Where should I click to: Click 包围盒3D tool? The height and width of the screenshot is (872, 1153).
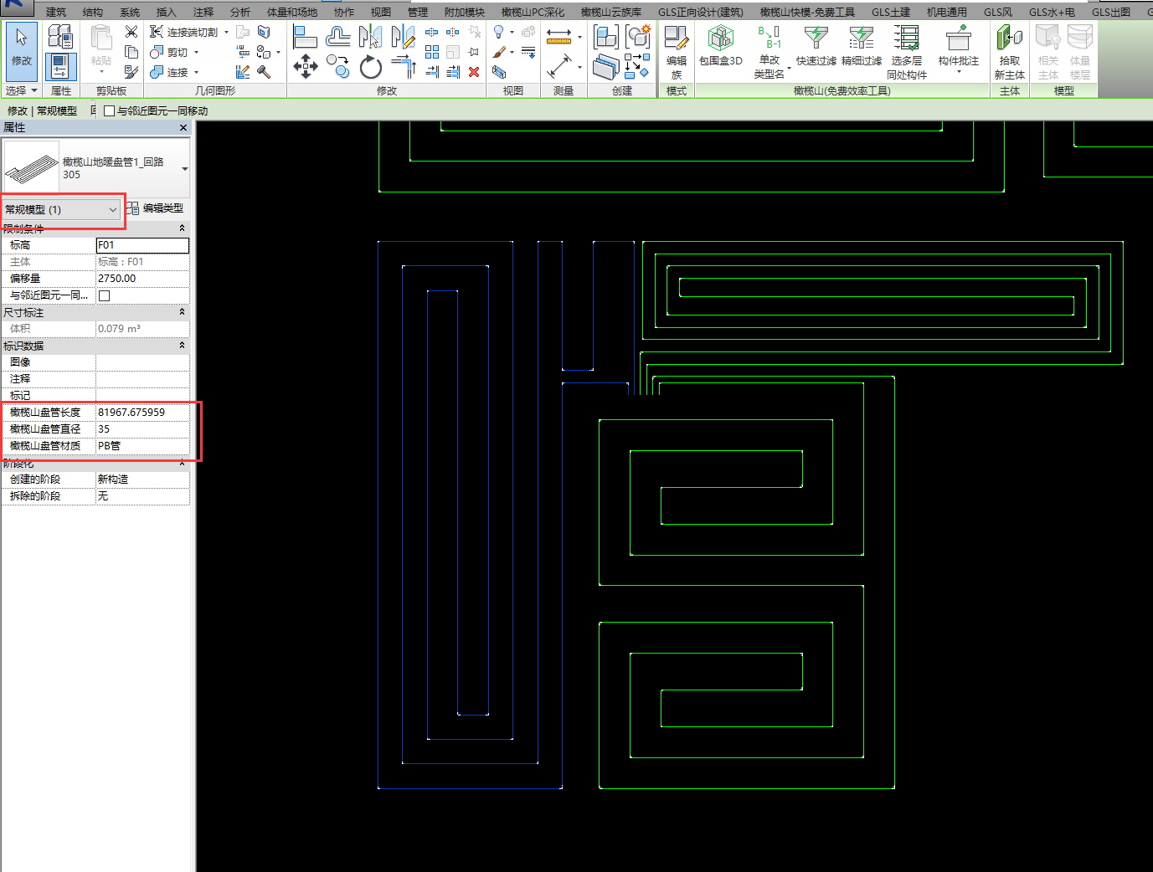click(721, 47)
